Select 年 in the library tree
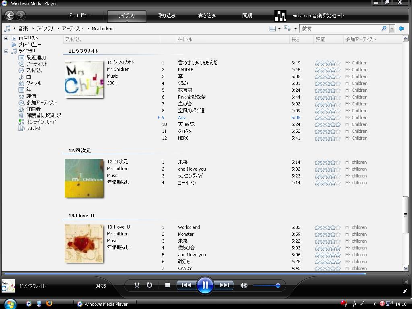This screenshot has height=309, width=412. pyautogui.click(x=29, y=90)
